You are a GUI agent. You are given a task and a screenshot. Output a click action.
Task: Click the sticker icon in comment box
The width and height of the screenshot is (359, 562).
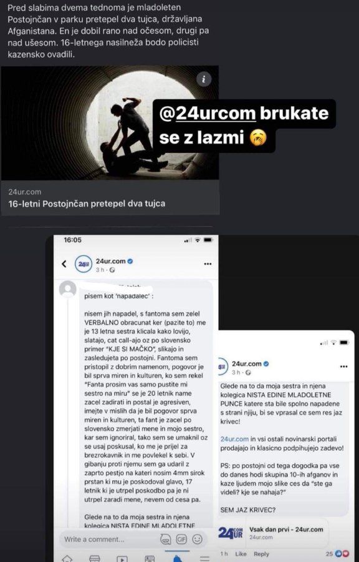tap(166, 539)
